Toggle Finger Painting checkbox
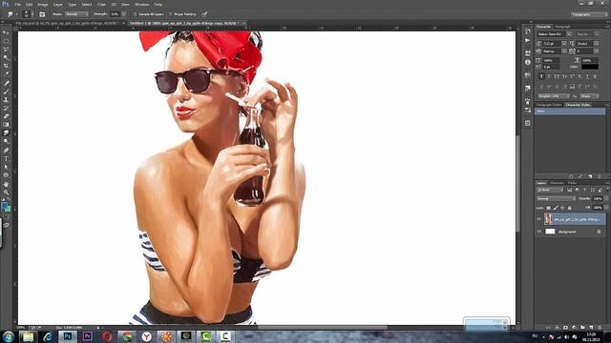 coord(170,14)
